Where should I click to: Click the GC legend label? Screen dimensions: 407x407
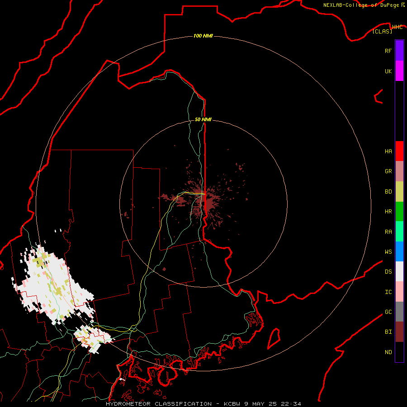[x=388, y=312]
